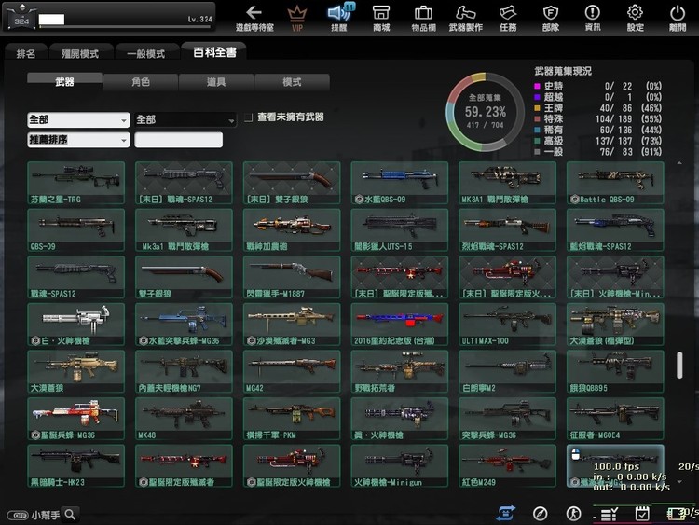Image resolution: width=699 pixels, height=525 pixels.
Task: Select the 白·火神機槍 weapon card
Action: pos(75,325)
